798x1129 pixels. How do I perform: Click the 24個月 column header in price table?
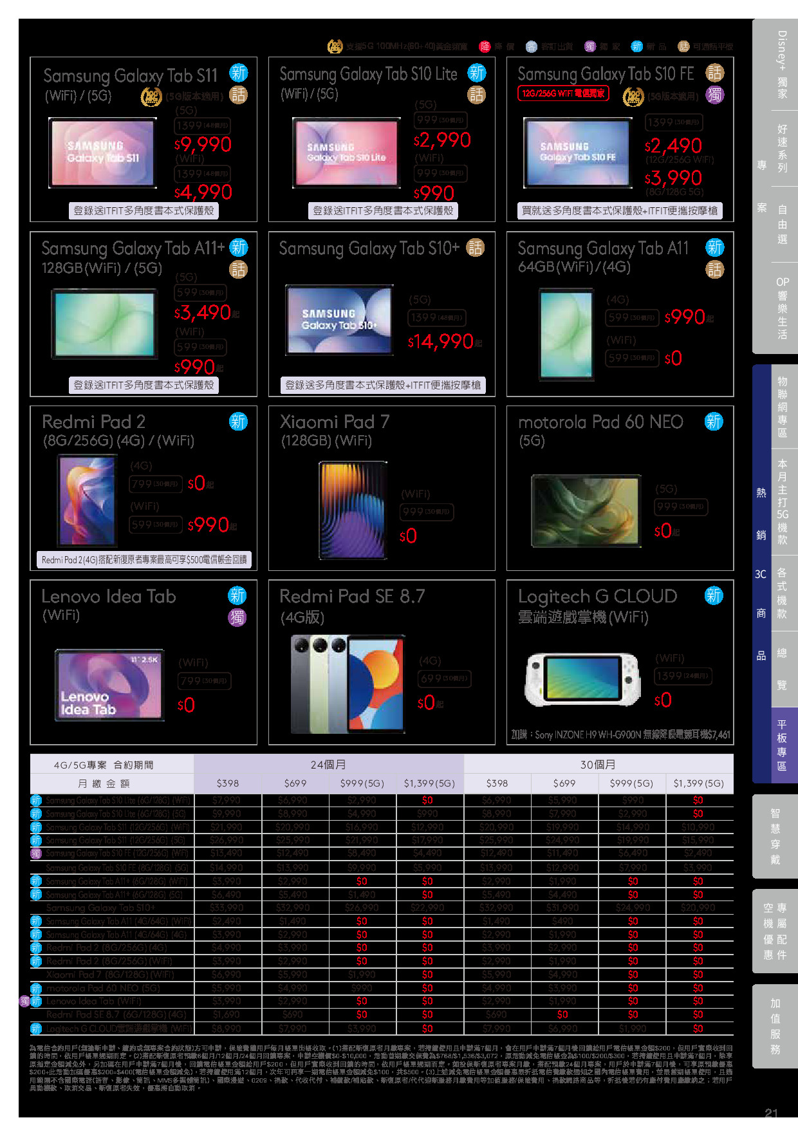click(x=328, y=764)
